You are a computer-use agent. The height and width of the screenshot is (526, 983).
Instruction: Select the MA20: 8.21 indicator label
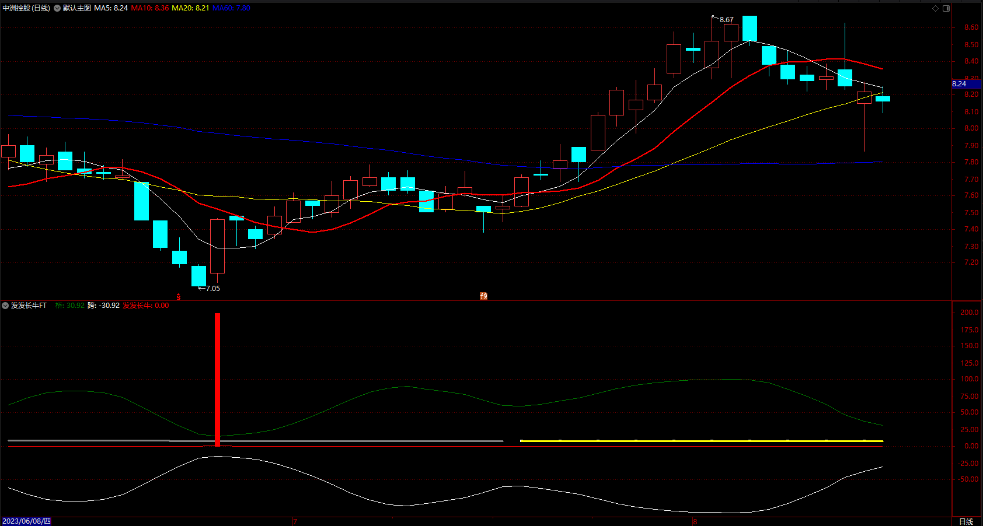click(x=190, y=8)
